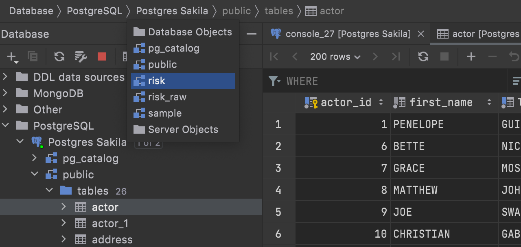The width and height of the screenshot is (521, 247).
Task: Choose Server Objects in the popup list
Action: coord(183,130)
